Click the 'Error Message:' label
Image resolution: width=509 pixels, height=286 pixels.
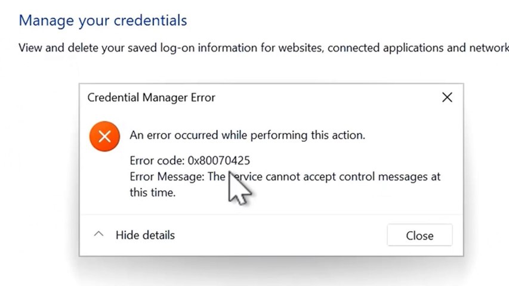167,177
